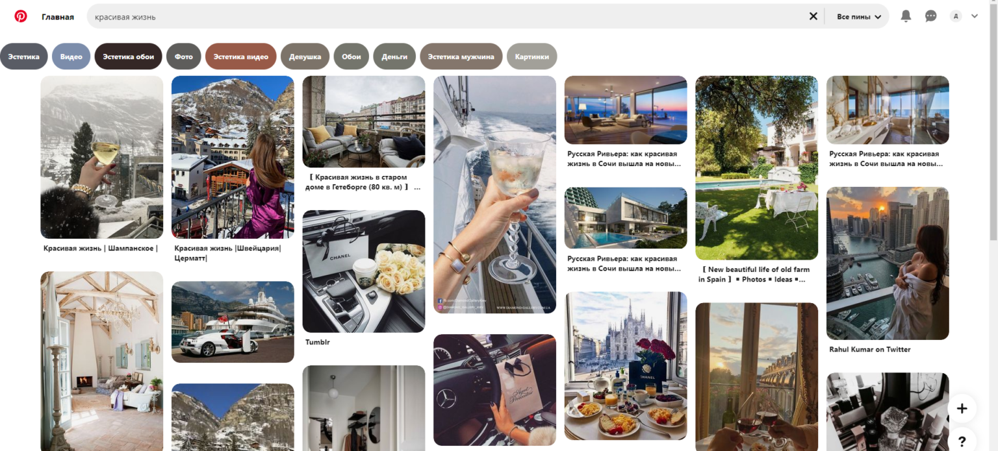This screenshot has height=451, width=998.
Task: Open the 'Rahul Kumar on Twitter' pin title
Action: 870,349
